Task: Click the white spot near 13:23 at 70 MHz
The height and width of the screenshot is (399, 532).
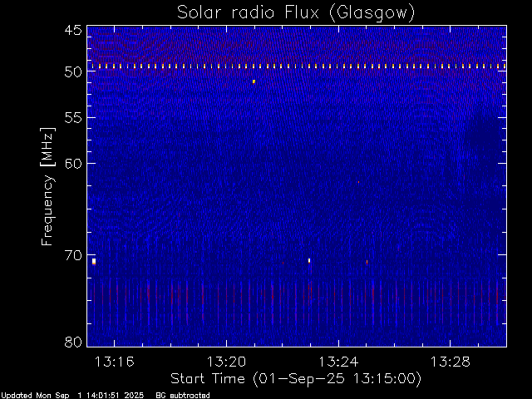Action: tap(309, 260)
